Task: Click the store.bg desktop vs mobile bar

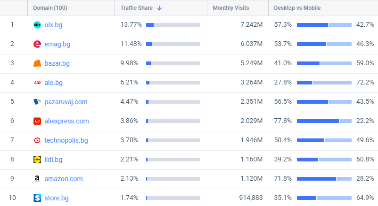Action: pyautogui.click(x=324, y=198)
